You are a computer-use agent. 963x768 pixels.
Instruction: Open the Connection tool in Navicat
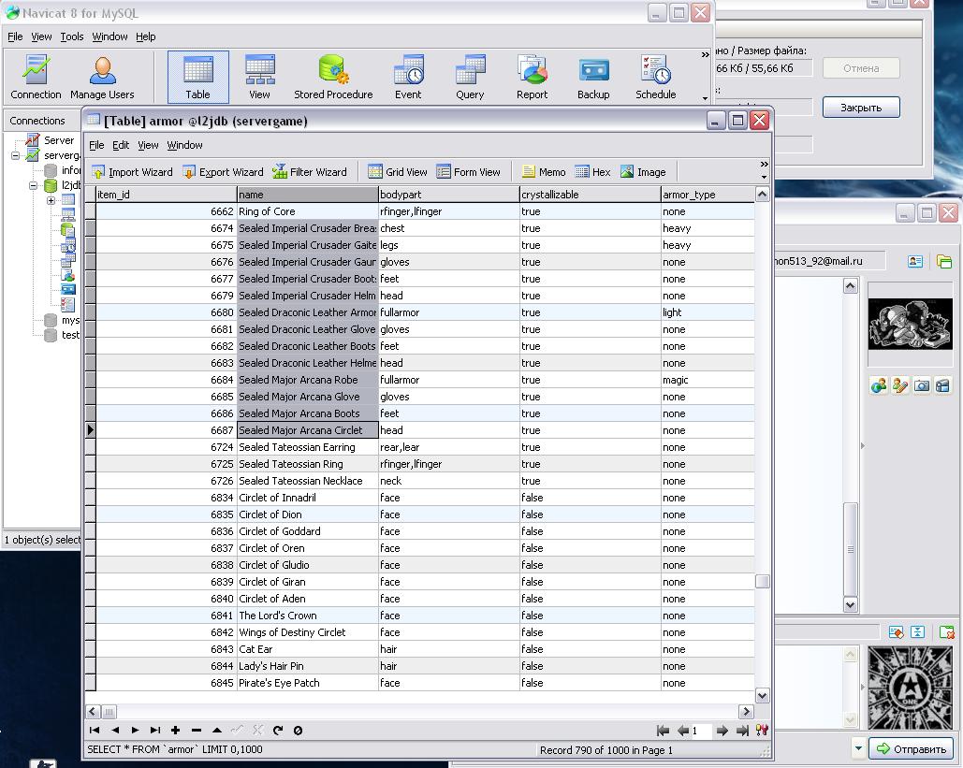click(36, 77)
